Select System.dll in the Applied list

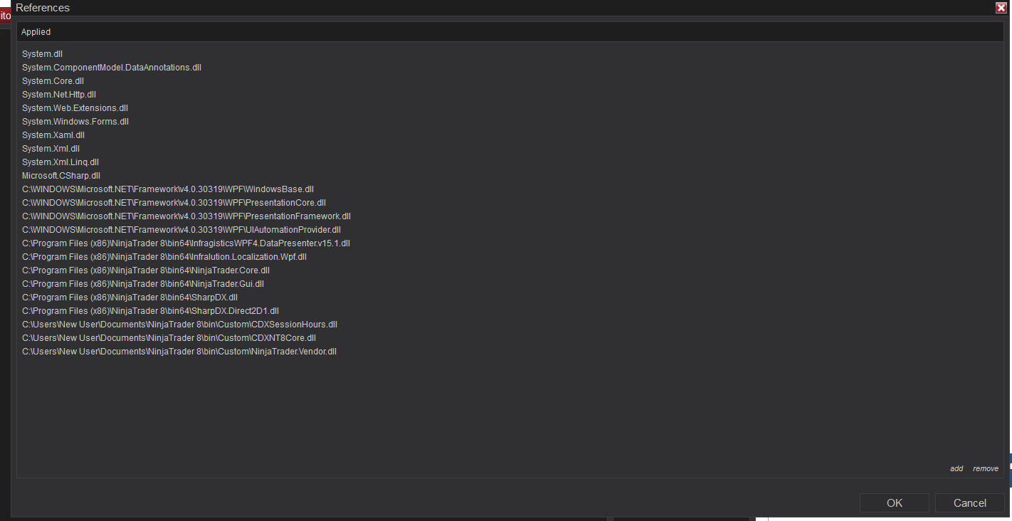point(43,54)
